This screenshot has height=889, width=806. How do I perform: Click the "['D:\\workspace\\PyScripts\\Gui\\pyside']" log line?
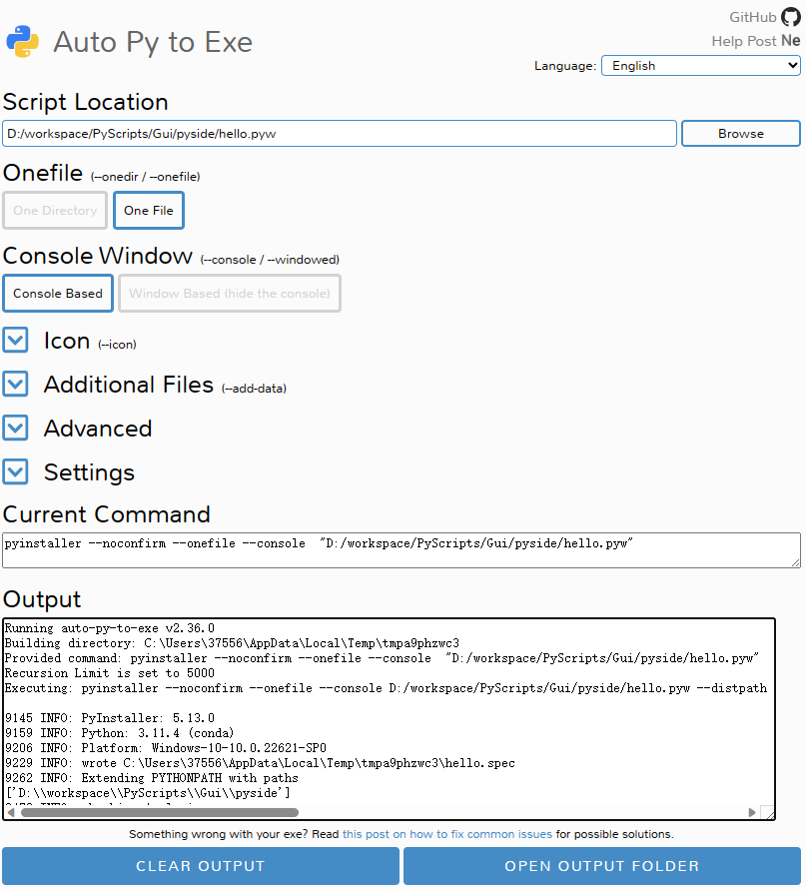click(148, 793)
